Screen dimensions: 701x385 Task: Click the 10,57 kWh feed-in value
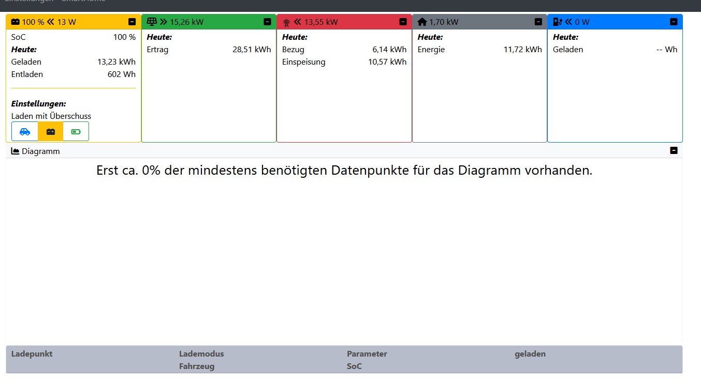[387, 62]
